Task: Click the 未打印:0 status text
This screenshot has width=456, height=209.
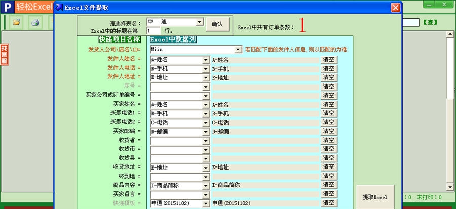Action: click(429, 197)
